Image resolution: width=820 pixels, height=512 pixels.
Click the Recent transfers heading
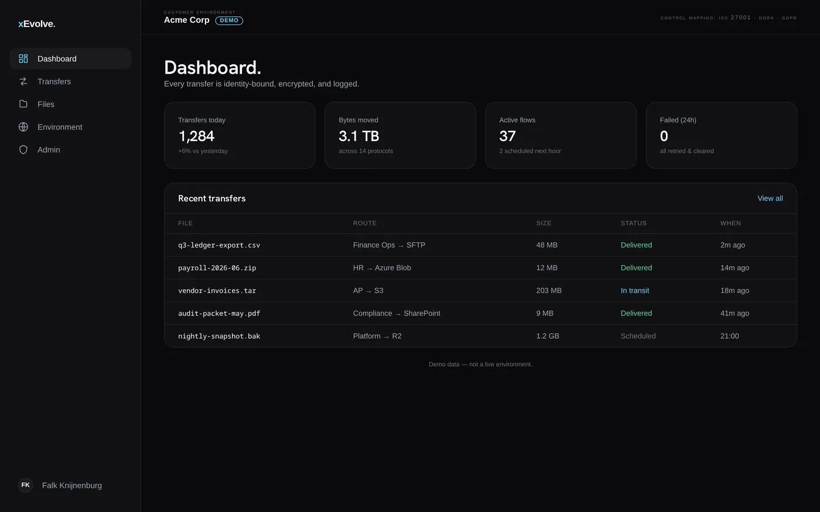coord(212,198)
